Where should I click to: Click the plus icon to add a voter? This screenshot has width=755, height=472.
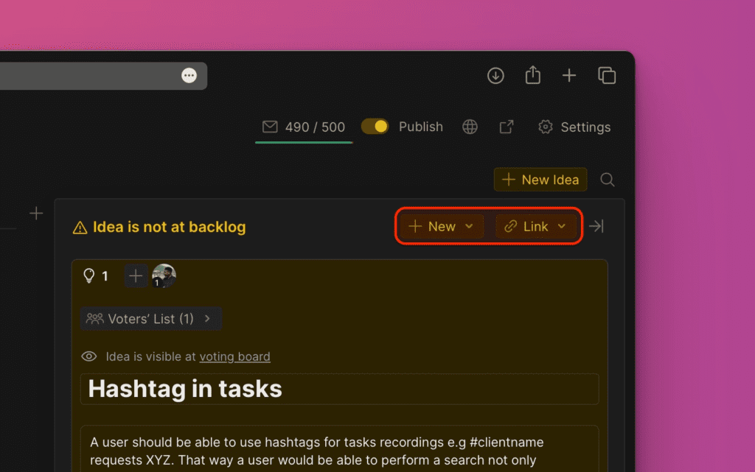click(135, 276)
